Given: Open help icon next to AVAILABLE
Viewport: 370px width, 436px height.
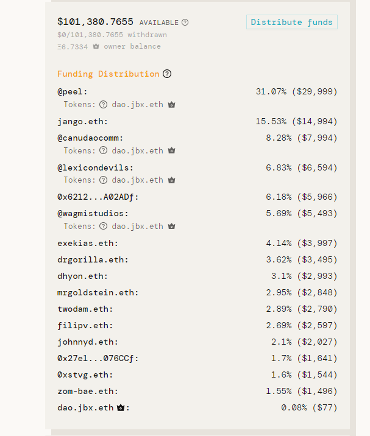Looking at the screenshot, I should [185, 23].
